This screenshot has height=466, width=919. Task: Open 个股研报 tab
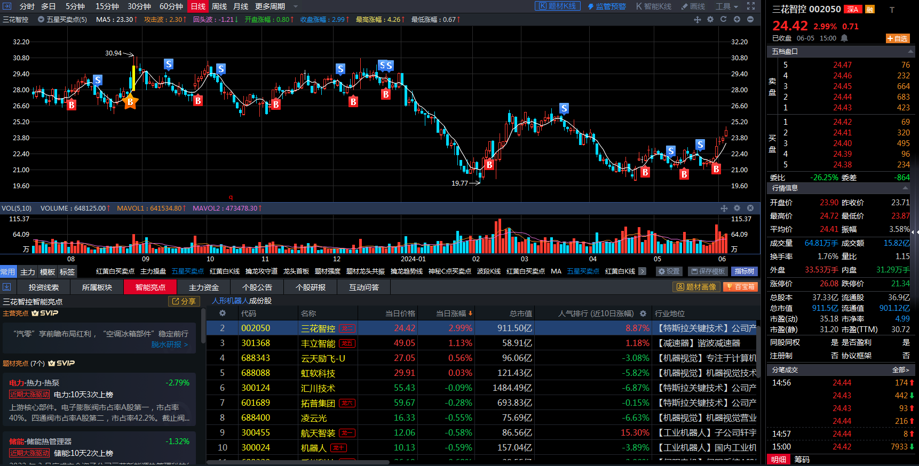click(x=311, y=287)
